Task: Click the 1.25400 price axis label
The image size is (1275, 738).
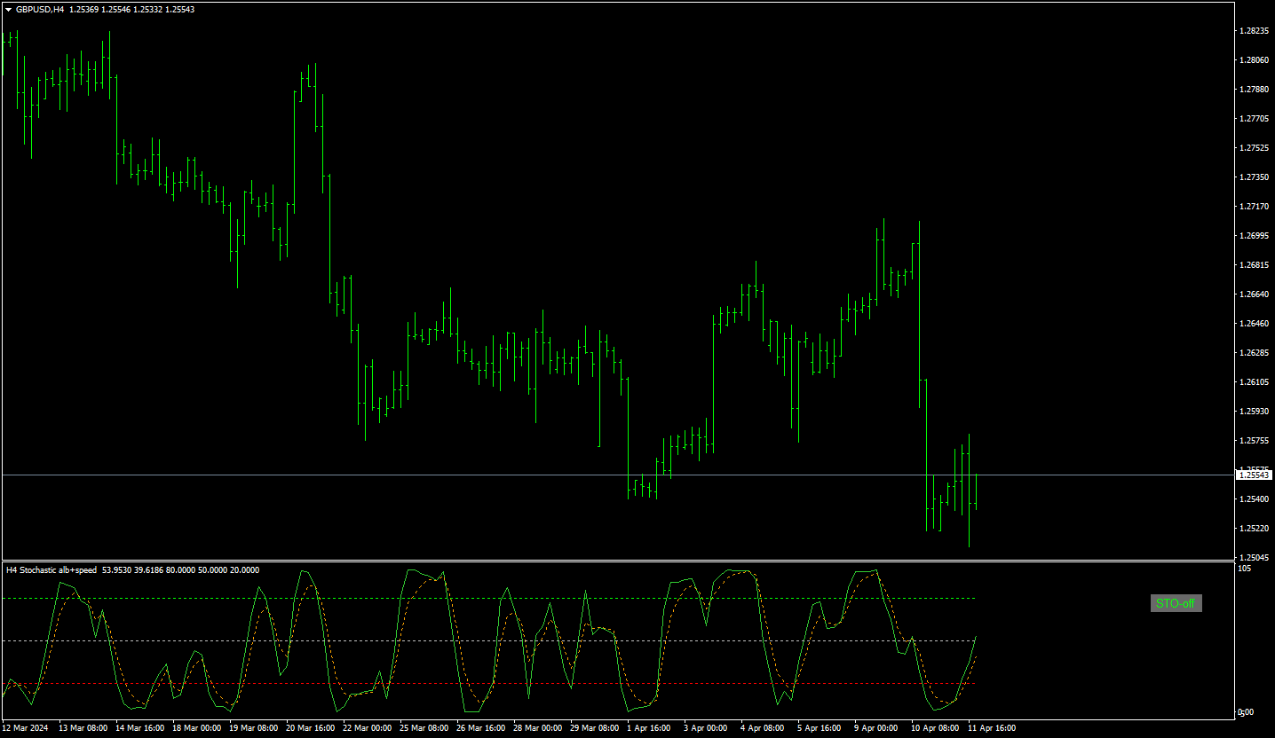Action: 1255,499
